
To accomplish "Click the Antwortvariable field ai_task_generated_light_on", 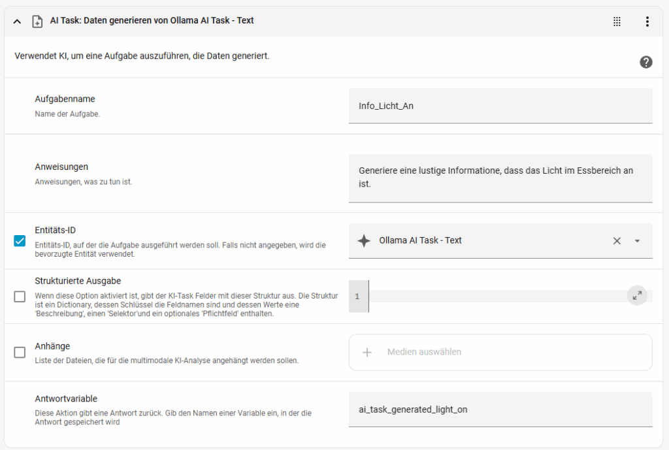I will (500, 410).
